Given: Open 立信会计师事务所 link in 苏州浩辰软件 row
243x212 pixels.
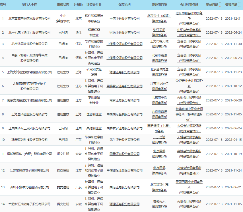Looking at the screenshot, I should point(189,44).
